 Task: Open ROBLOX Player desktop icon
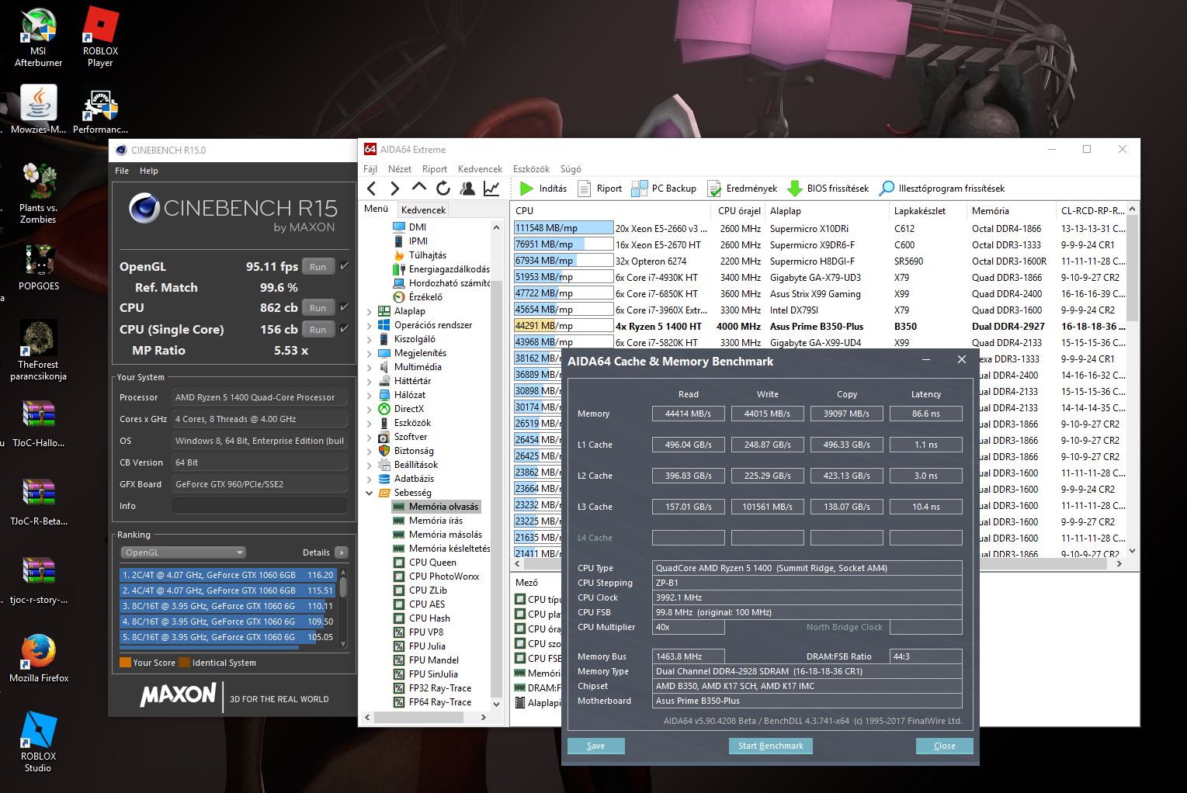tap(100, 37)
